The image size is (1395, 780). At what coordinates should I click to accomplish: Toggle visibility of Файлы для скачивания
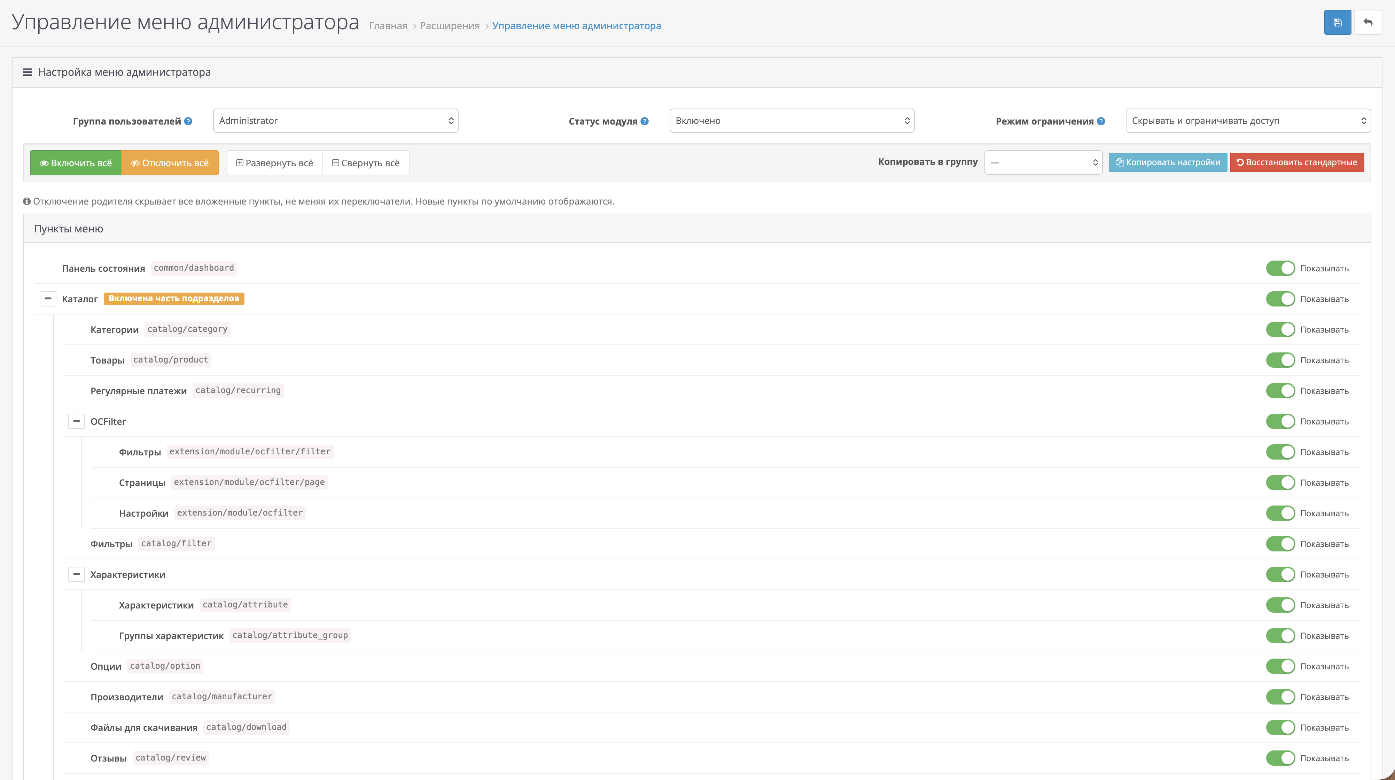[1280, 727]
